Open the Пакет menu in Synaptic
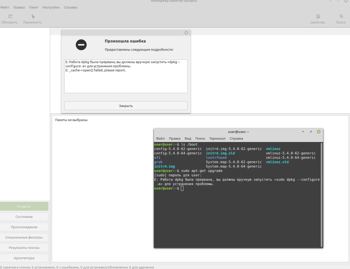350x269 pixels. point(34,7)
